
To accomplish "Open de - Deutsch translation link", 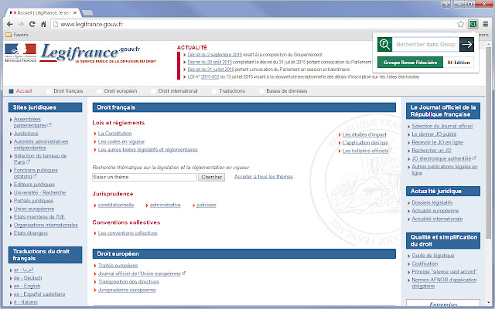I will [x=28, y=278].
